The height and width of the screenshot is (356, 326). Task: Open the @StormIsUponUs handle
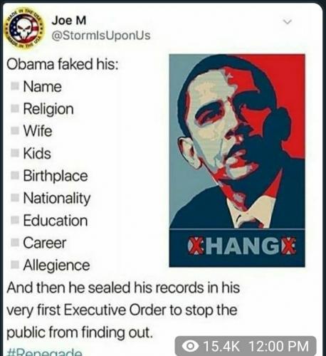pyautogui.click(x=101, y=36)
